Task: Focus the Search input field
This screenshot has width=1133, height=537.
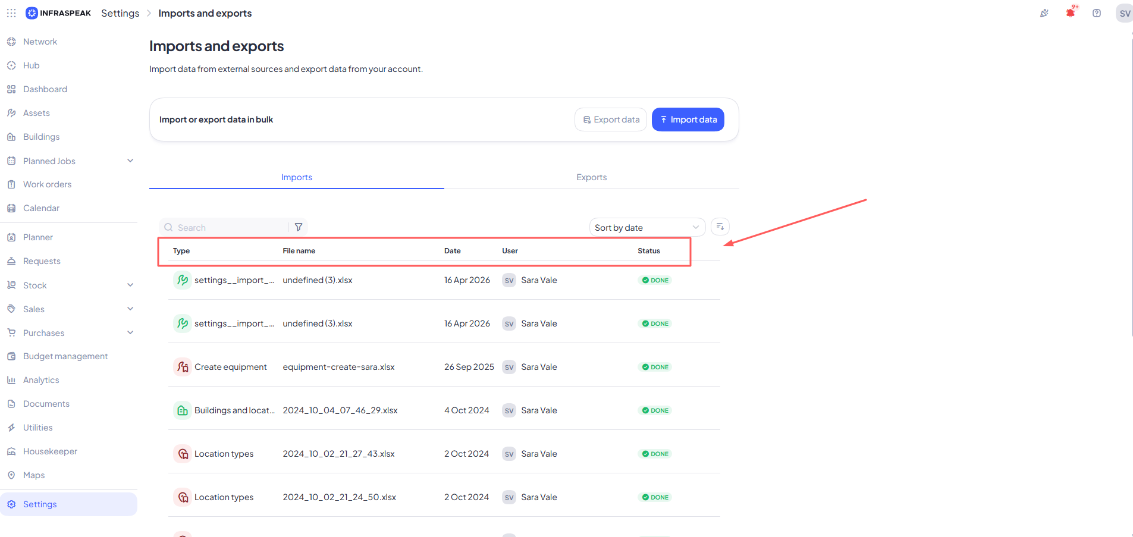Action: pos(224,227)
